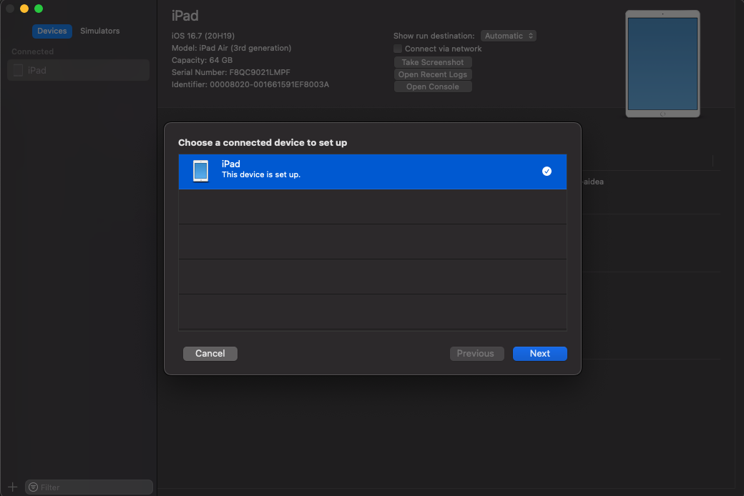Click the Take Screenshot button
744x496 pixels.
coord(433,61)
